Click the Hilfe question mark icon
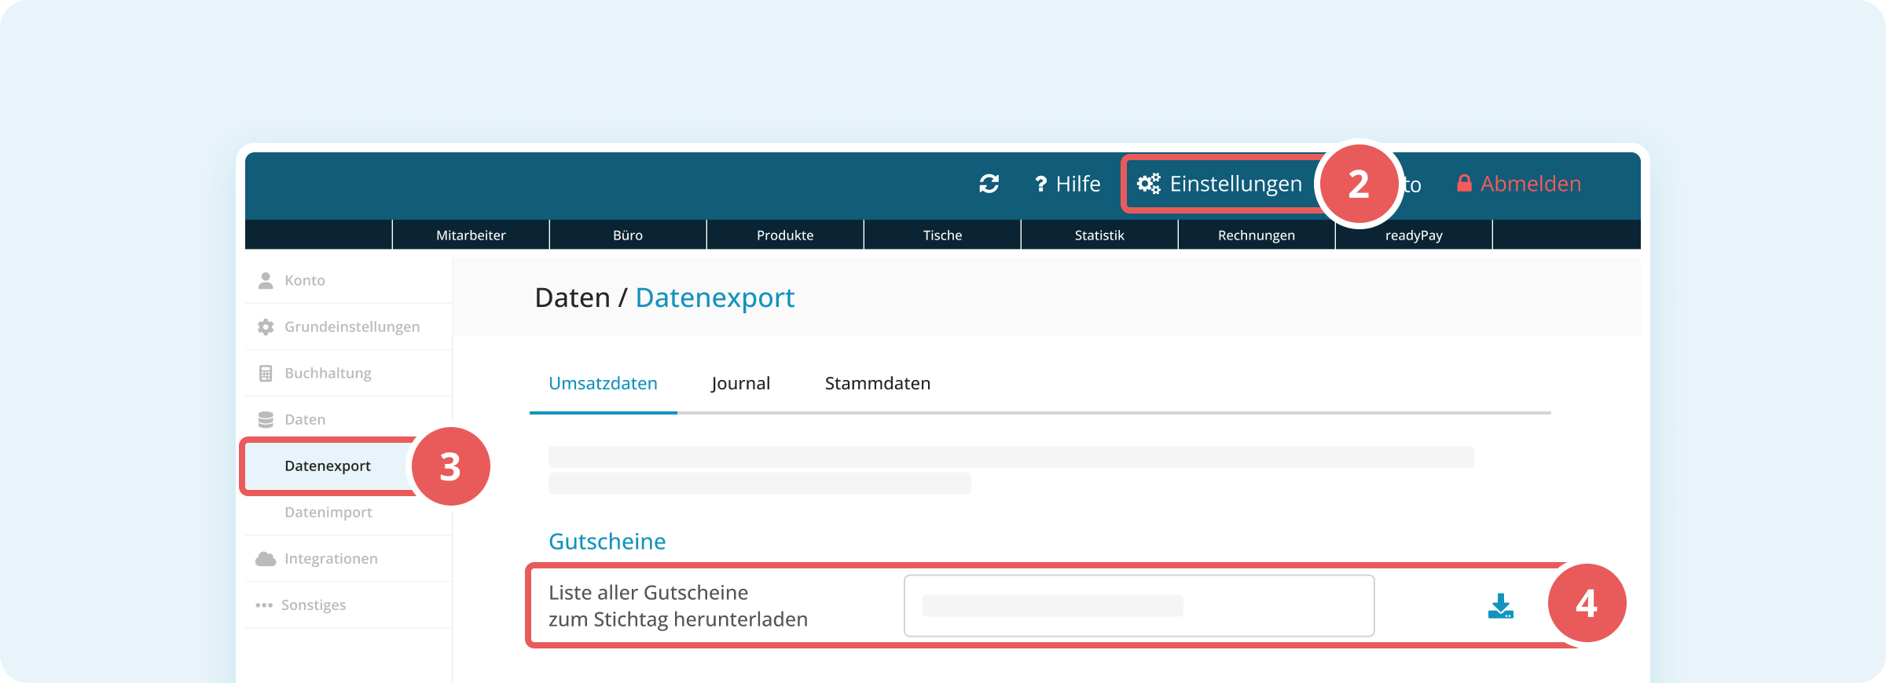Screen dimensions: 1886x683 (x=1041, y=184)
